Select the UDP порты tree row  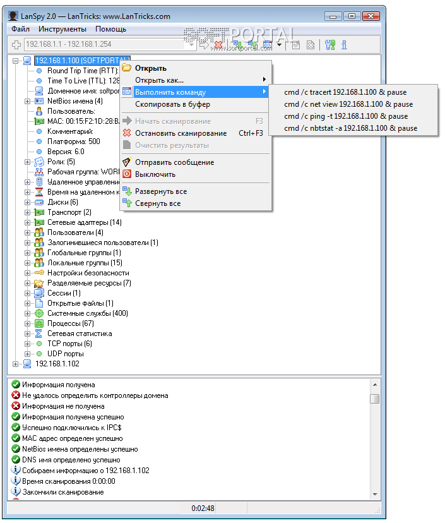point(66,354)
